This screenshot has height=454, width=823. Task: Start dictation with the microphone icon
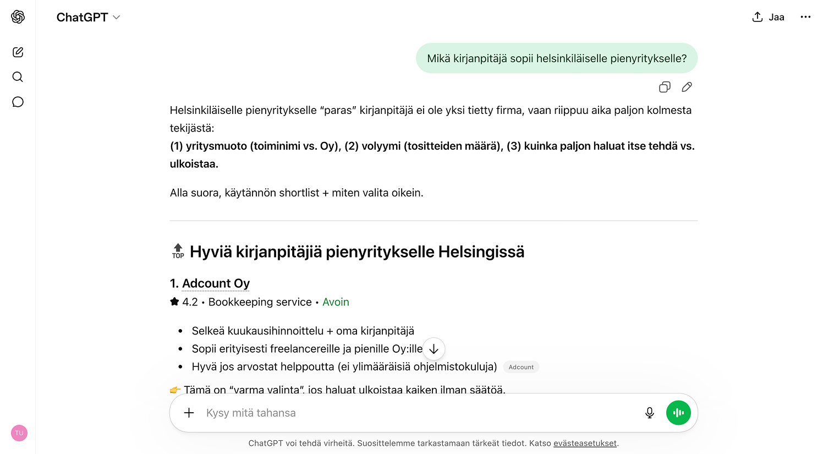click(x=650, y=413)
